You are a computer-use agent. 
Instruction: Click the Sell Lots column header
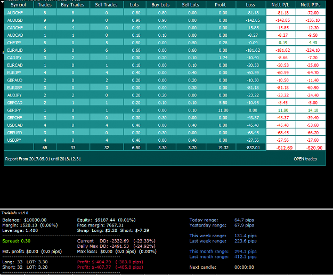point(191,5)
